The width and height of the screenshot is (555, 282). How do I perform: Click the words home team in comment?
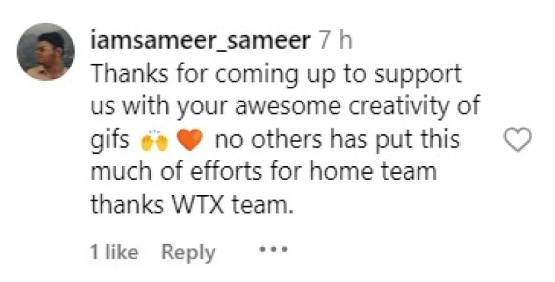coord(373,171)
